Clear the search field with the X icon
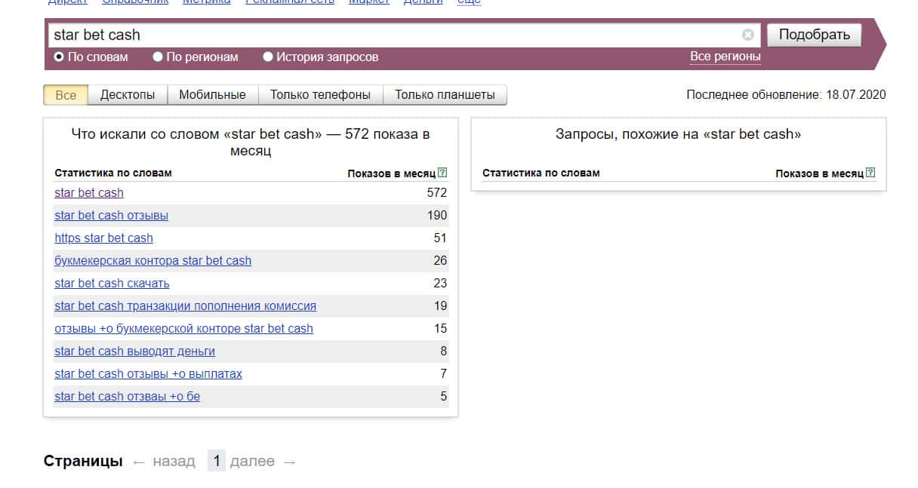The width and height of the screenshot is (918, 488). pos(747,35)
